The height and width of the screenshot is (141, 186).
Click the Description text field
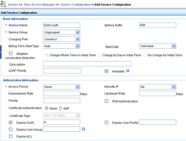point(88,64)
